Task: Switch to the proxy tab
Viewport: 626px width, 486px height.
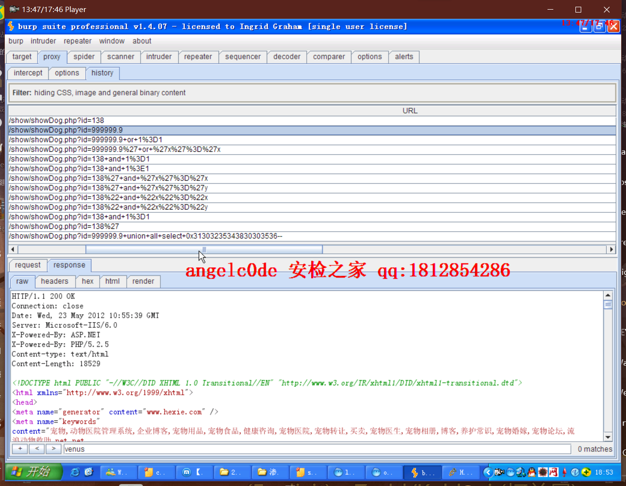Action: (52, 57)
